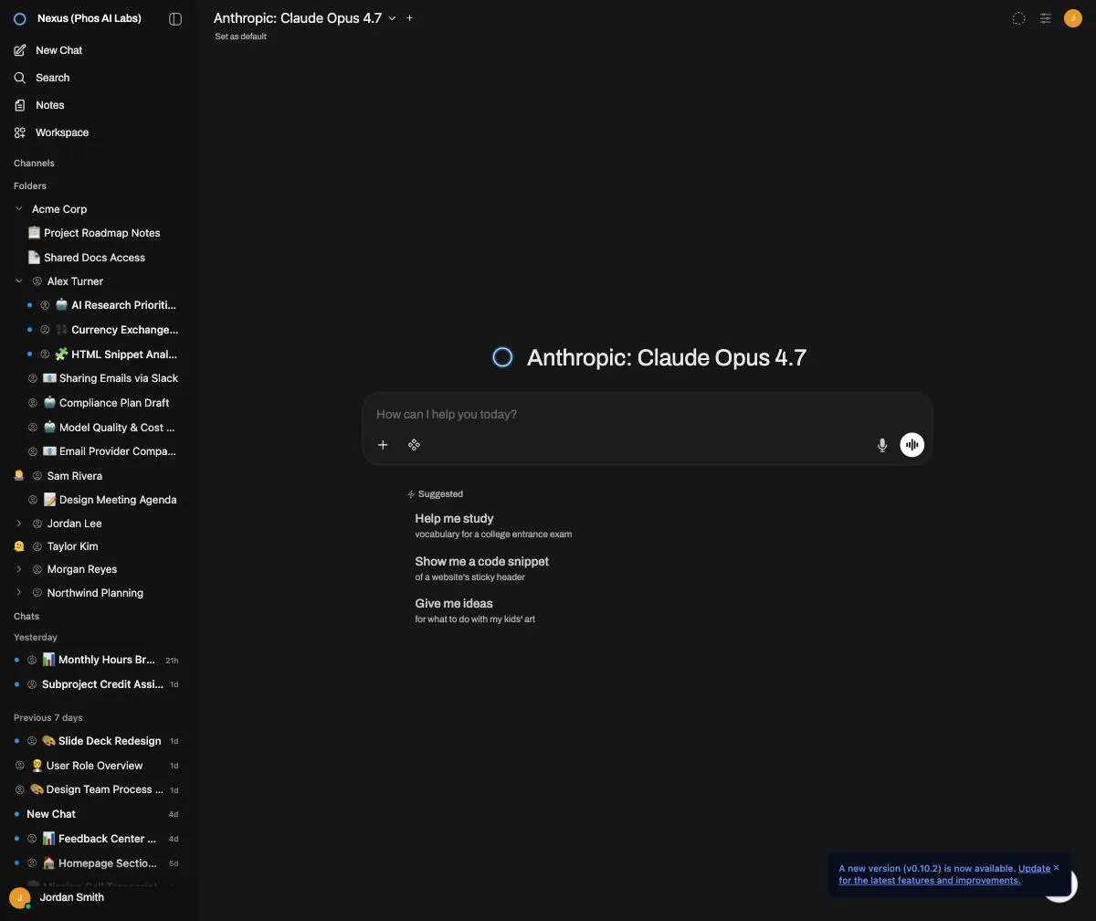Screen dimensions: 1096x921
Task: Open Email Provider Compa... chat
Action: [106, 451]
